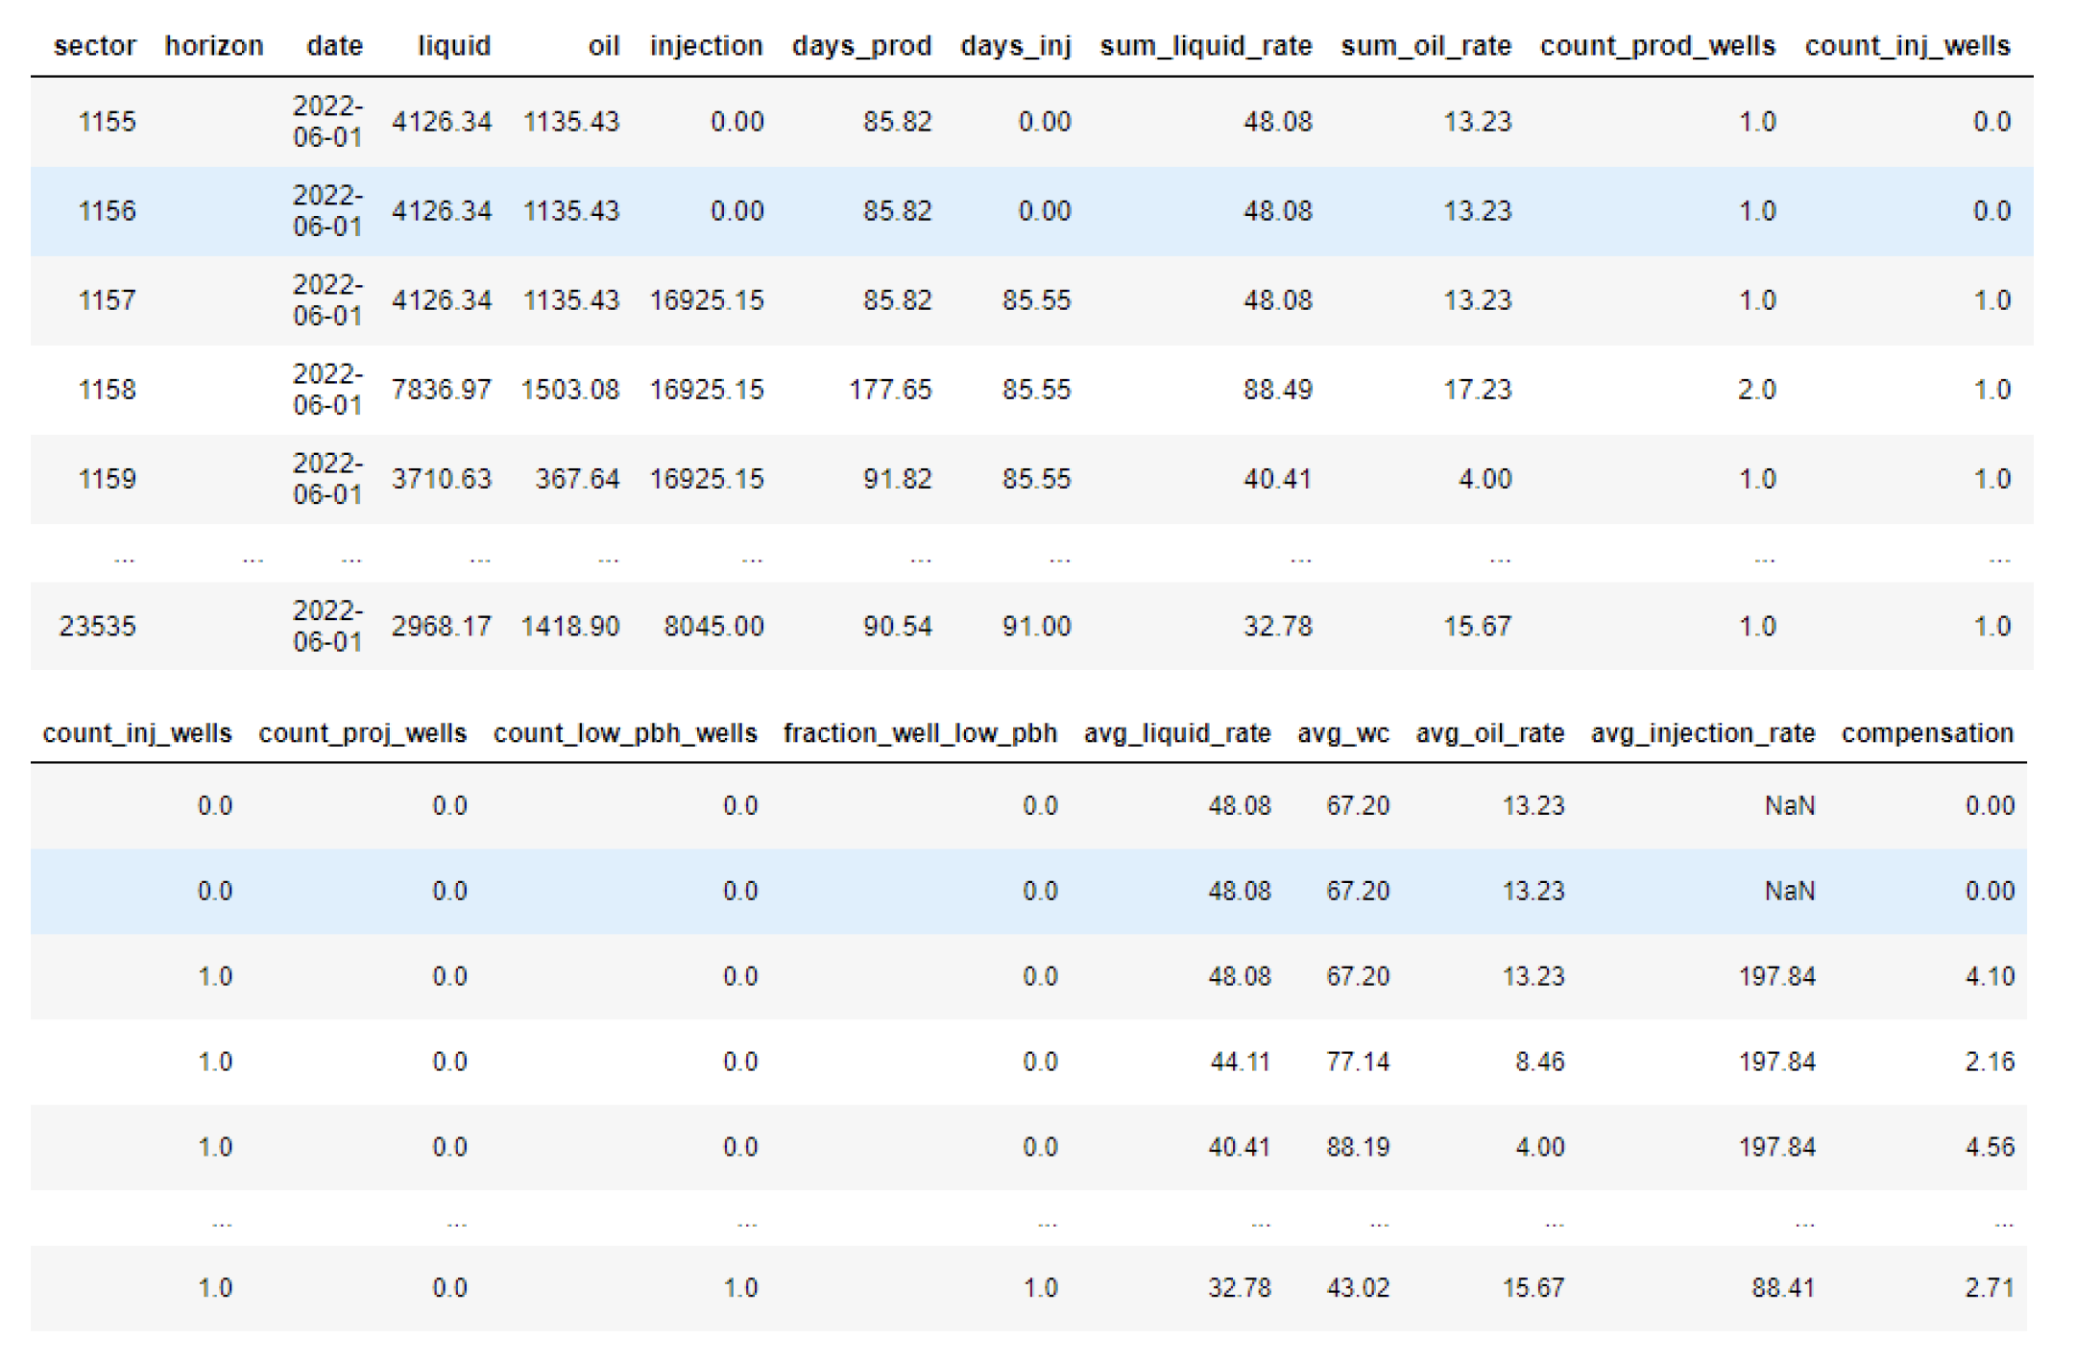
Task: Click the count_prod_wells column header
Action: coord(1656,46)
